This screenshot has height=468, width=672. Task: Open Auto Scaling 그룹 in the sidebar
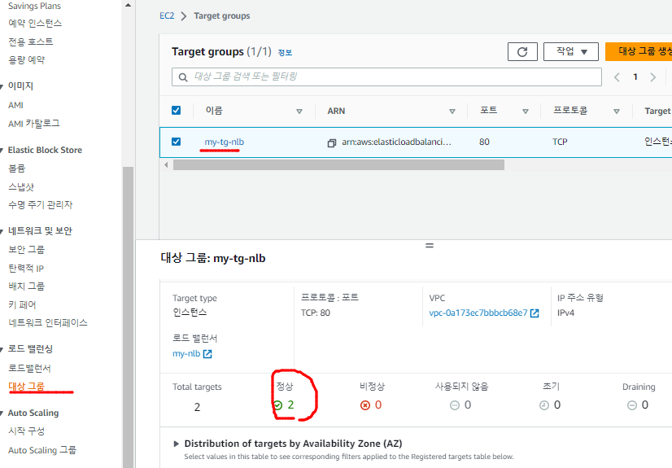pyautogui.click(x=42, y=450)
